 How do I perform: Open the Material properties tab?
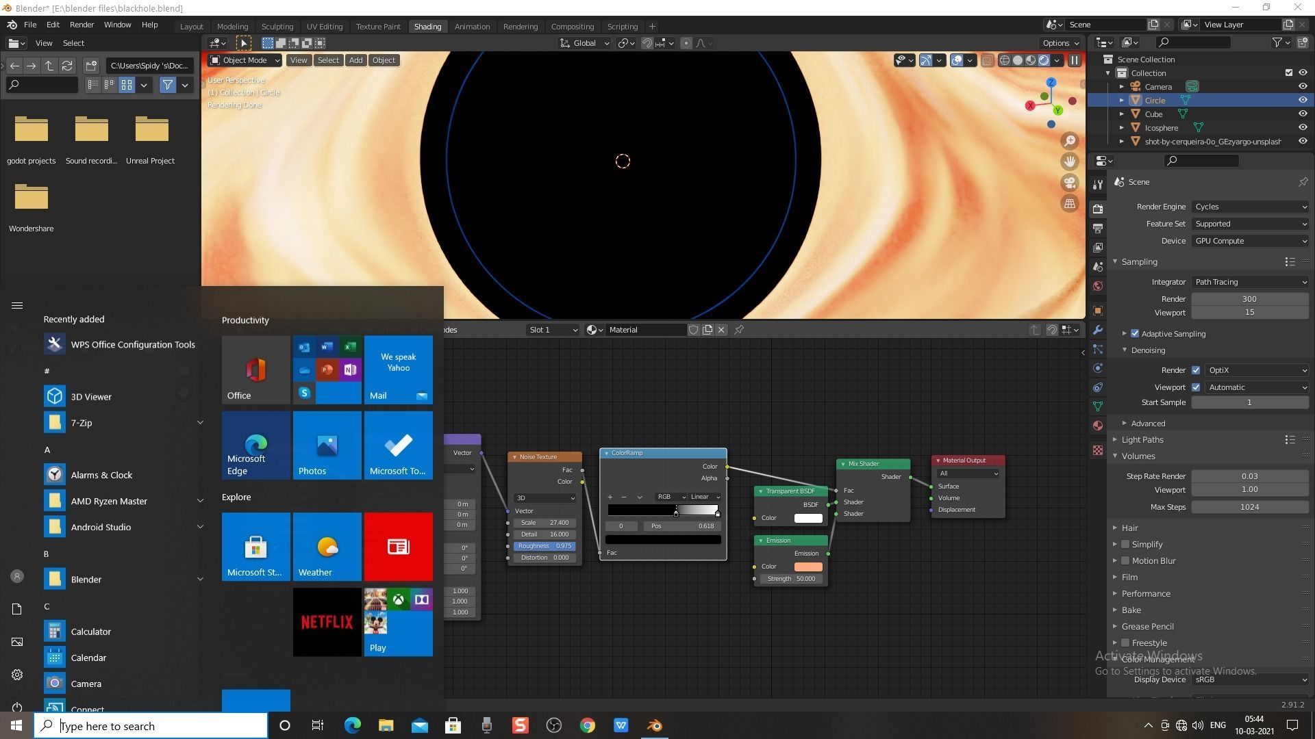point(1098,426)
